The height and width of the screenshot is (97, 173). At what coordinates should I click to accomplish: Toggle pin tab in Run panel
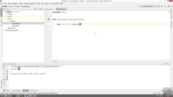(4, 83)
